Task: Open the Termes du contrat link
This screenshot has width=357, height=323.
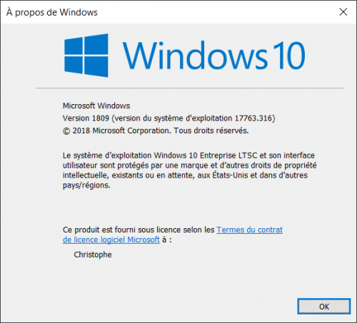Action: click(x=249, y=230)
